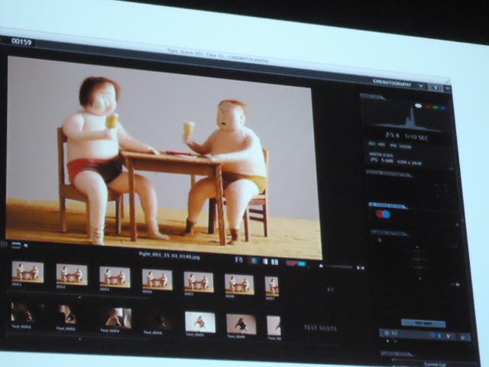This screenshot has width=489, height=367.
Task: Open the Test_0003 test shot thumbnail
Action: [x=118, y=318]
